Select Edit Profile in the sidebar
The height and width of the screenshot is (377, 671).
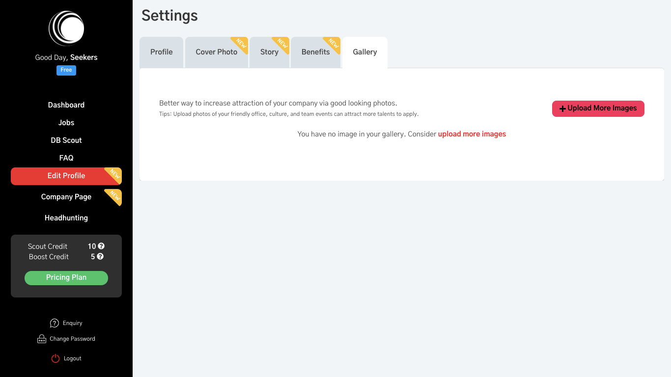[66, 176]
